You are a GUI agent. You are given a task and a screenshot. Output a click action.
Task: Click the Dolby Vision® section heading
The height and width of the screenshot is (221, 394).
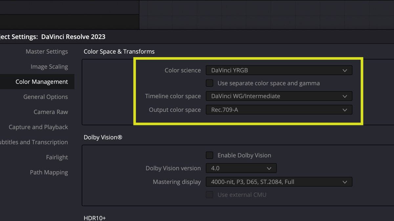pos(103,138)
